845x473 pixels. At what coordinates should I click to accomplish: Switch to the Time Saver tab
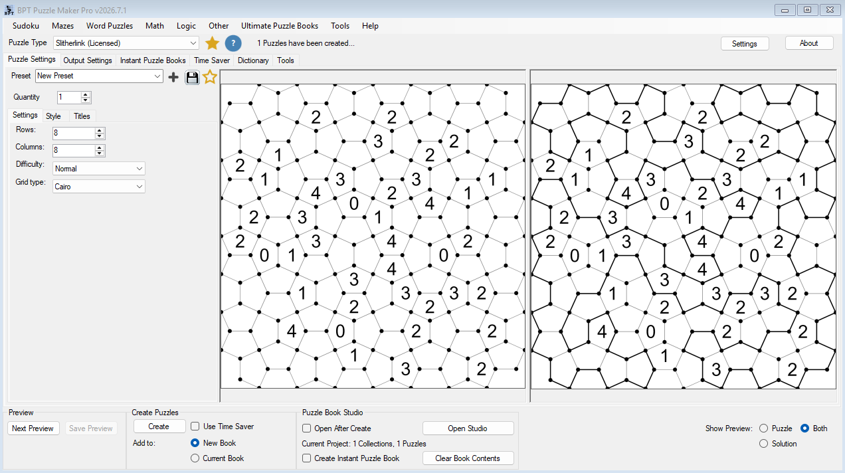(212, 60)
